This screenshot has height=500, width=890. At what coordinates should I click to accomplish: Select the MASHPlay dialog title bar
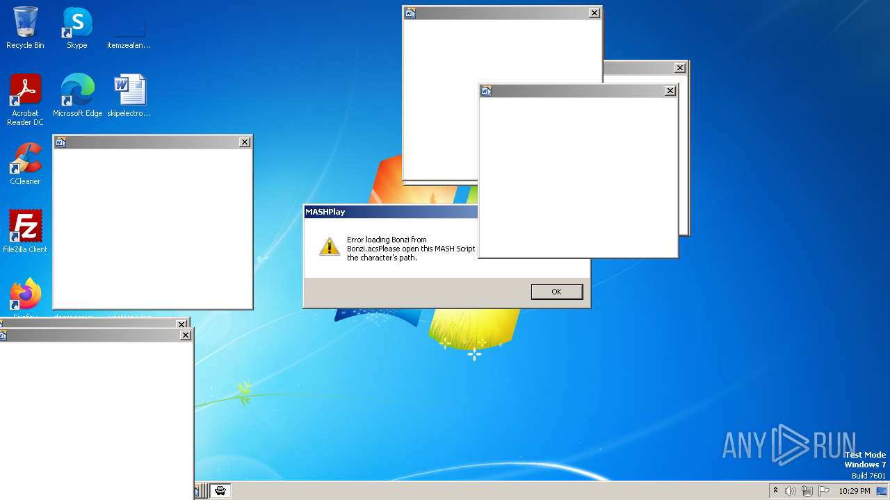391,212
